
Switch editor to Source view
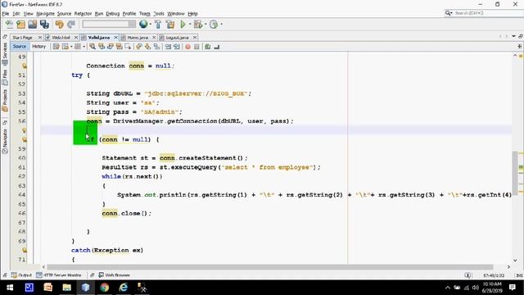pos(20,47)
